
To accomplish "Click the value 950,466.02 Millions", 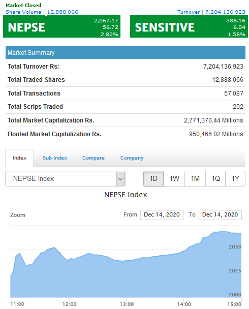I will click(216, 134).
